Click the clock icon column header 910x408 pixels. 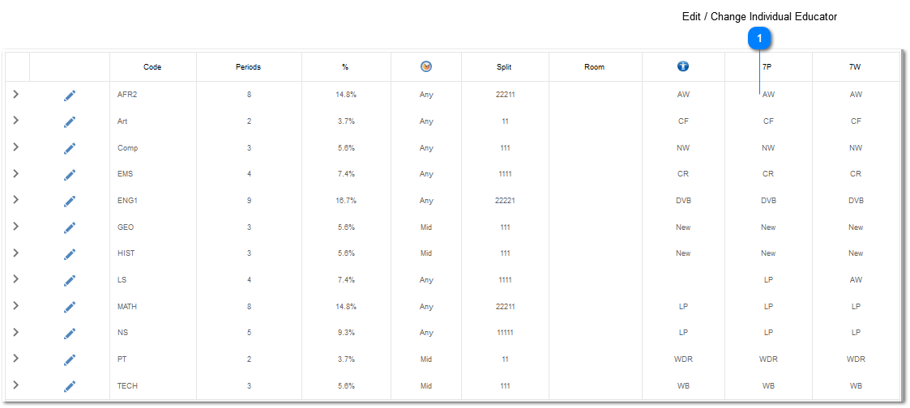click(426, 66)
